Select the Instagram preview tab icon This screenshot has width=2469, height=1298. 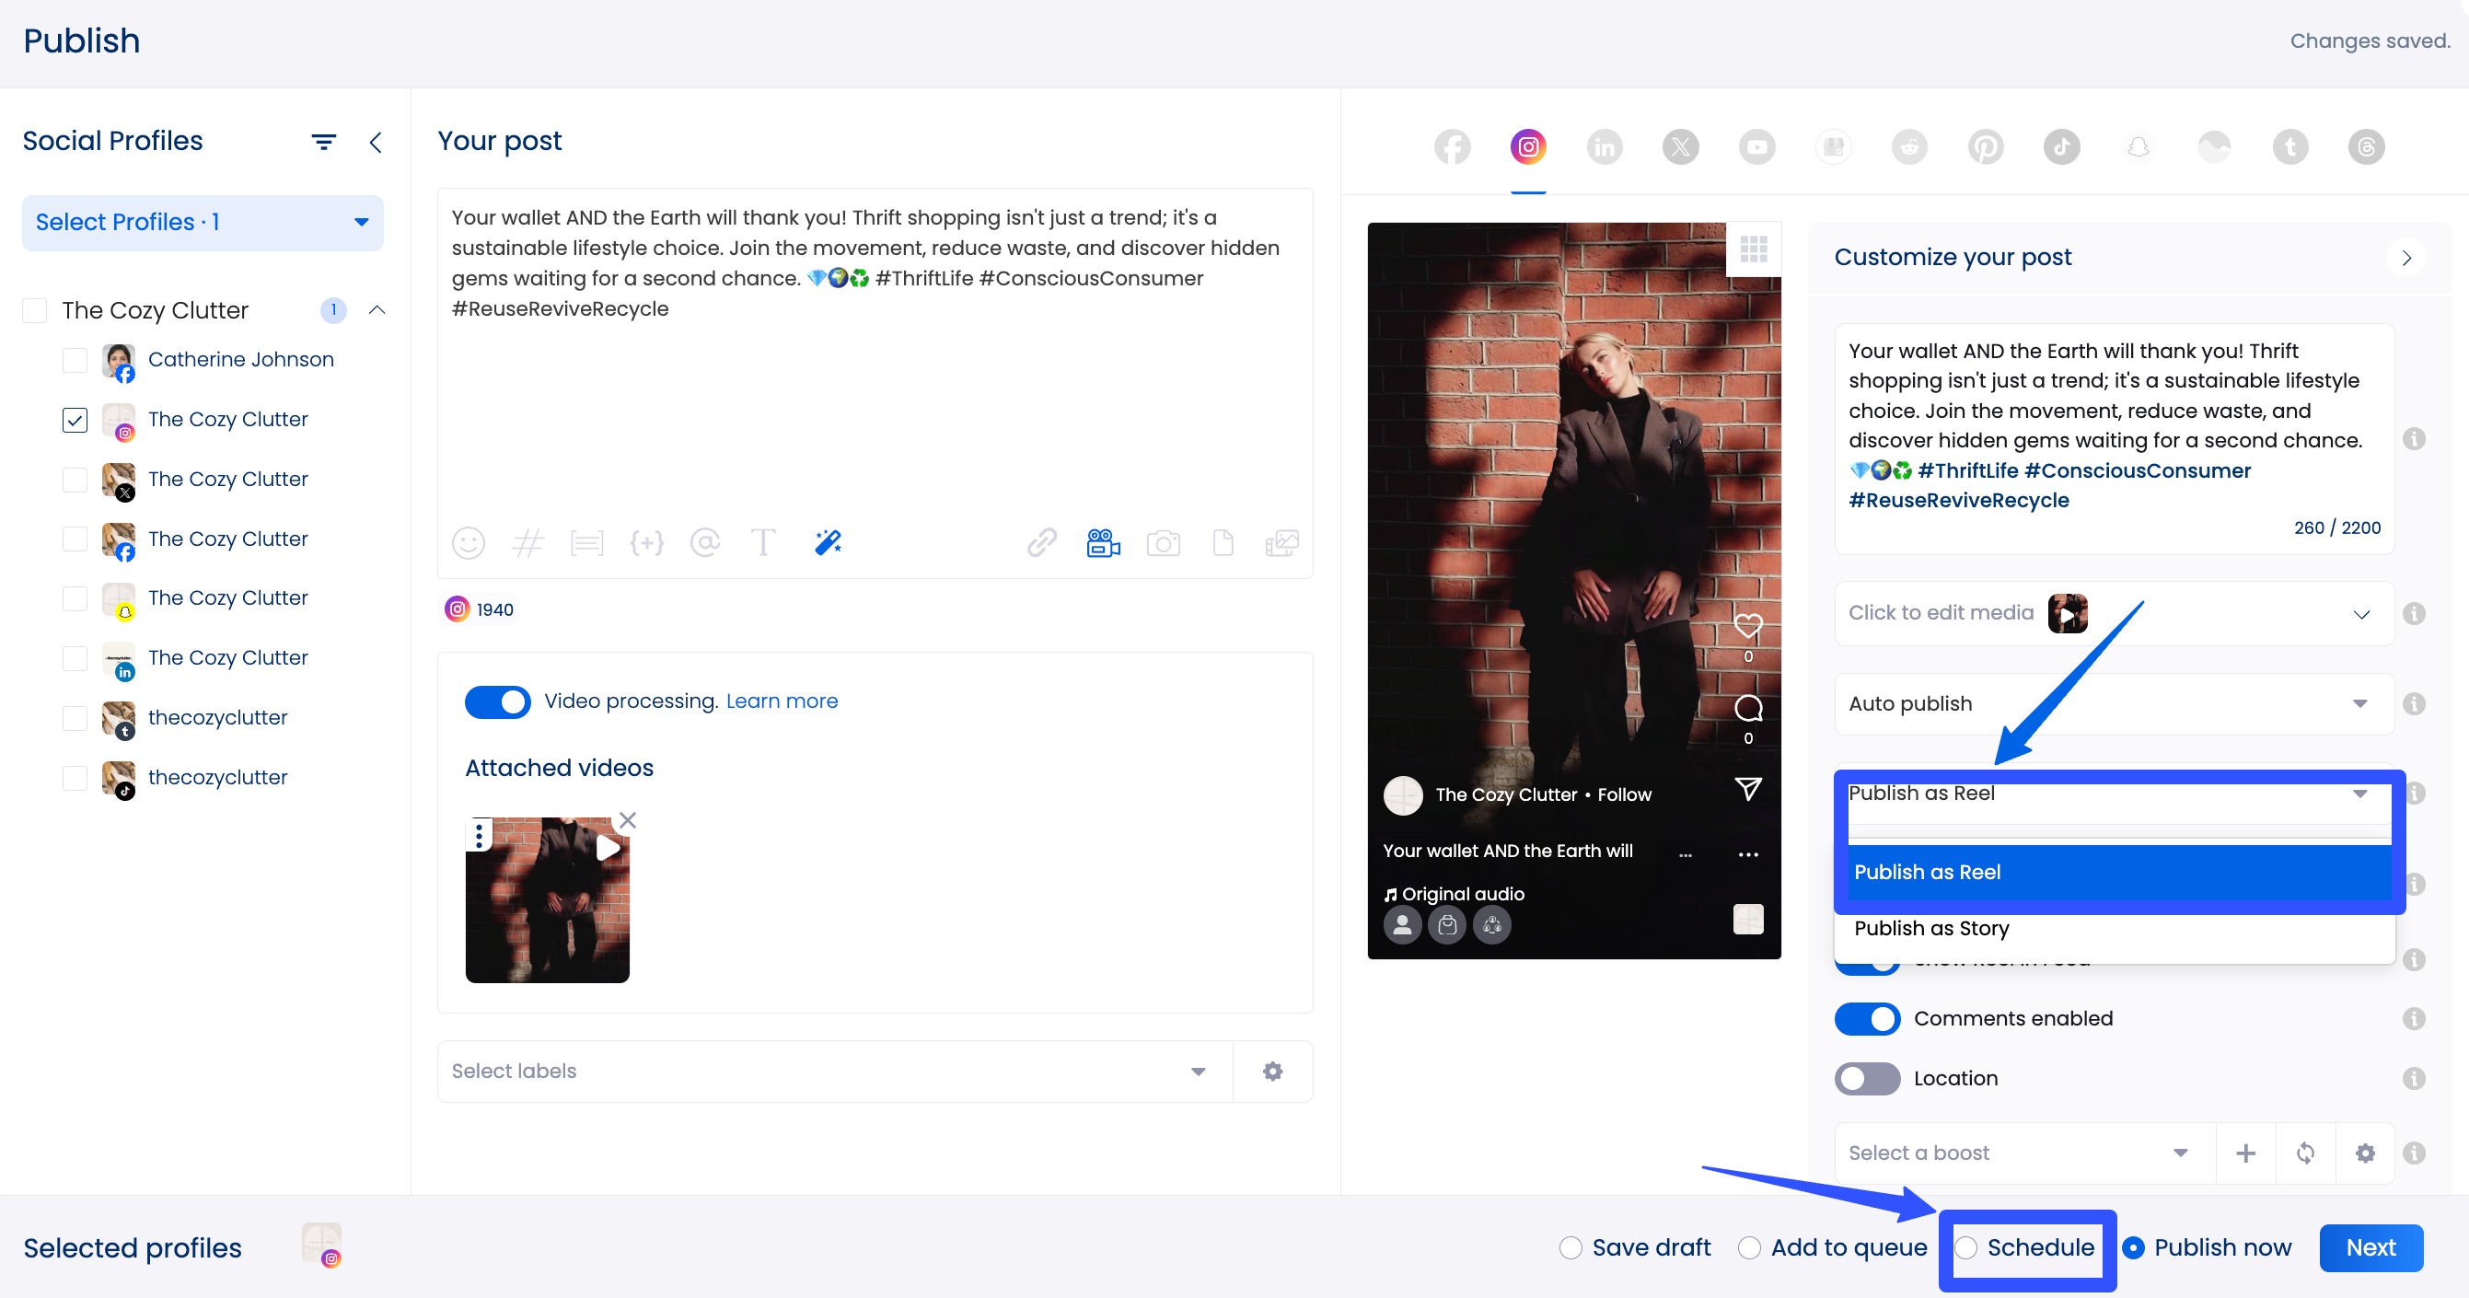pyautogui.click(x=1528, y=146)
